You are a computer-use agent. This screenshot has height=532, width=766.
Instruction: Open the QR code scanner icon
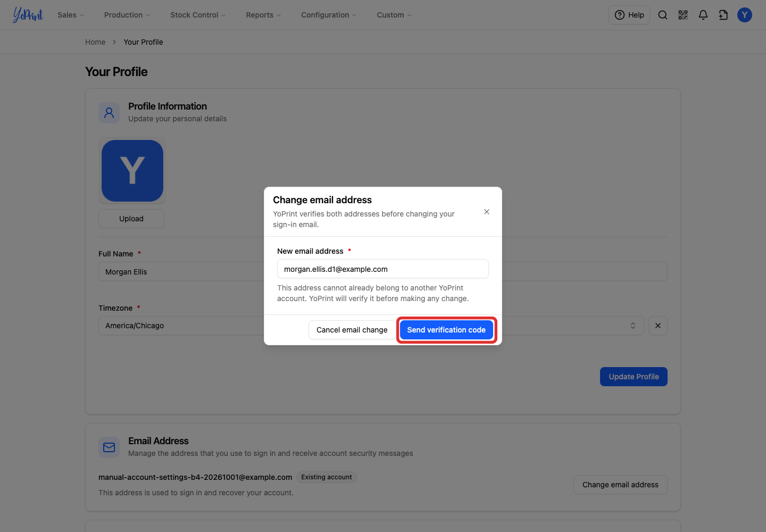coord(683,15)
